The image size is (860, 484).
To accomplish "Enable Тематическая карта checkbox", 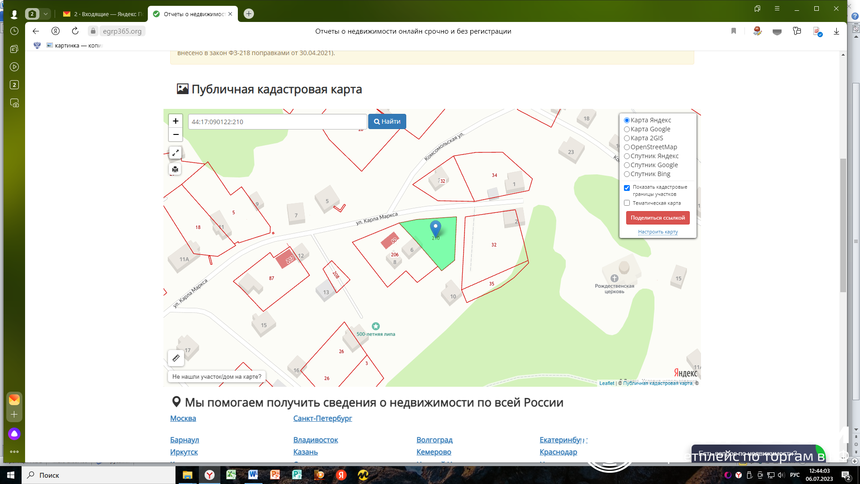I will coord(627,203).
